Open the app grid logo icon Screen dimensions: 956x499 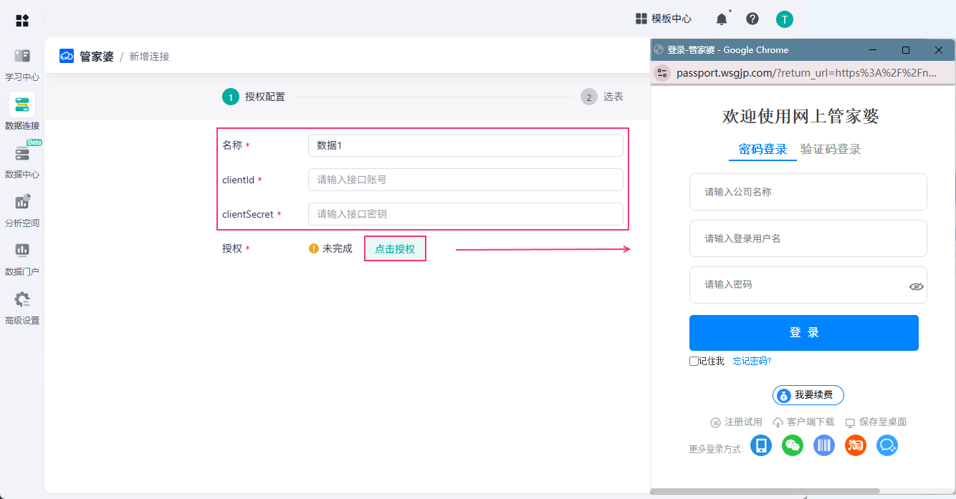(x=22, y=20)
